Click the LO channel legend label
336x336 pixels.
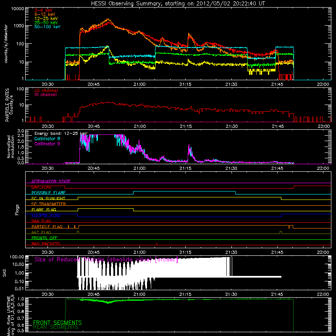(x=46, y=90)
